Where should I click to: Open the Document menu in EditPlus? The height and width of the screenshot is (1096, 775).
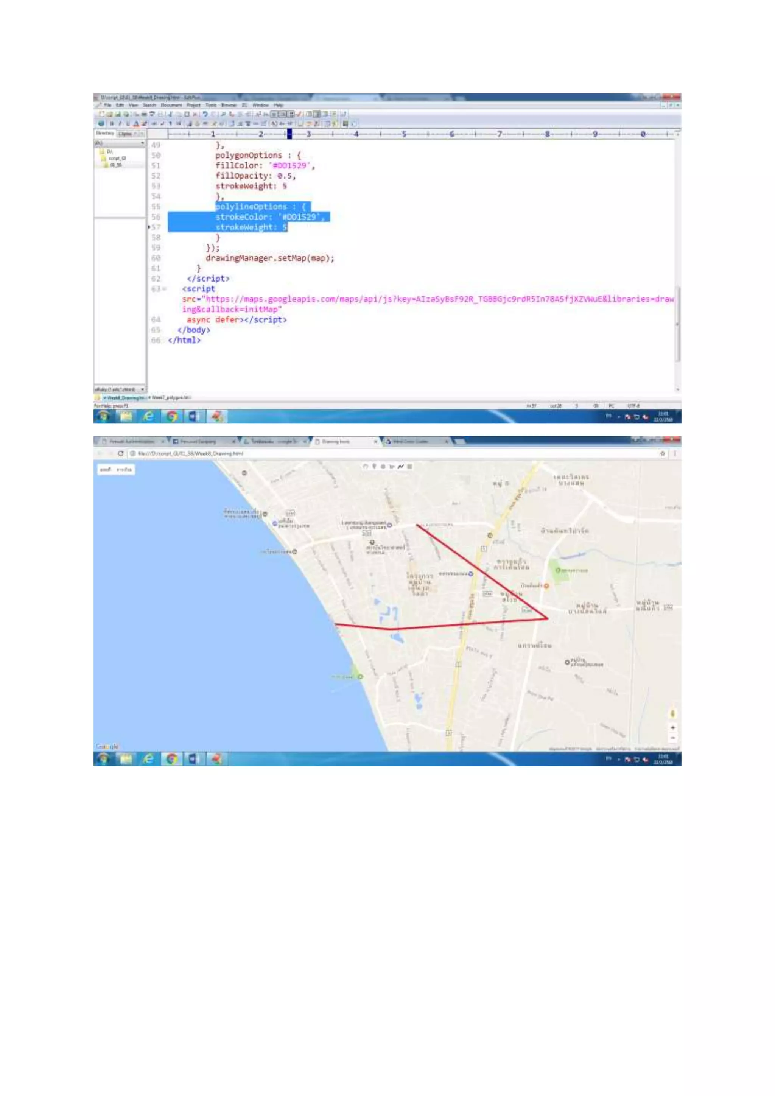click(171, 105)
